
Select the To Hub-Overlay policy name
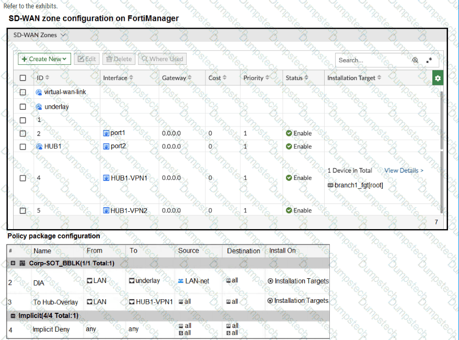(55, 302)
